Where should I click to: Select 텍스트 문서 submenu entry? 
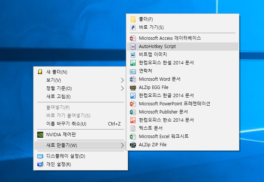182,128
